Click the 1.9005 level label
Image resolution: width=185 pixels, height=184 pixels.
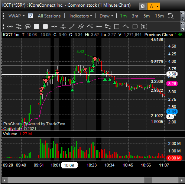click(x=157, y=122)
